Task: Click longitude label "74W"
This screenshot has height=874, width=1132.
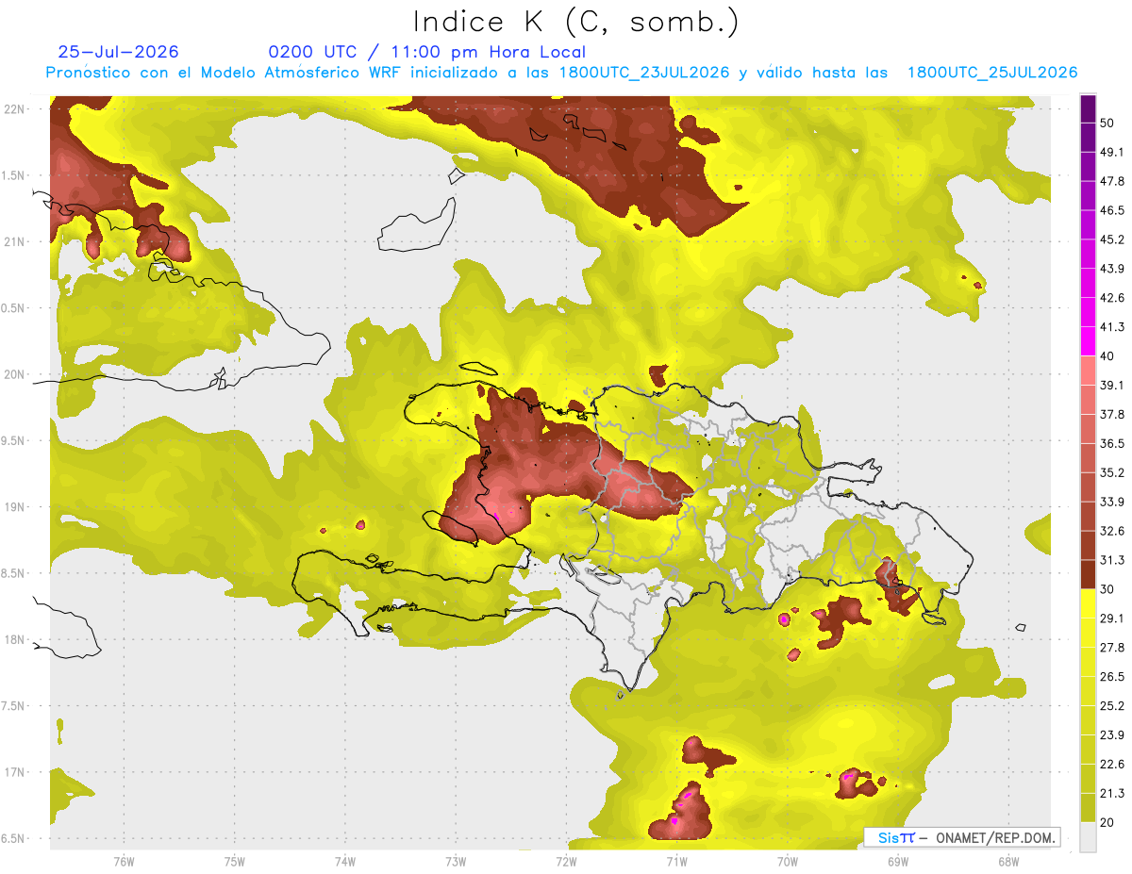Action: pos(344,861)
